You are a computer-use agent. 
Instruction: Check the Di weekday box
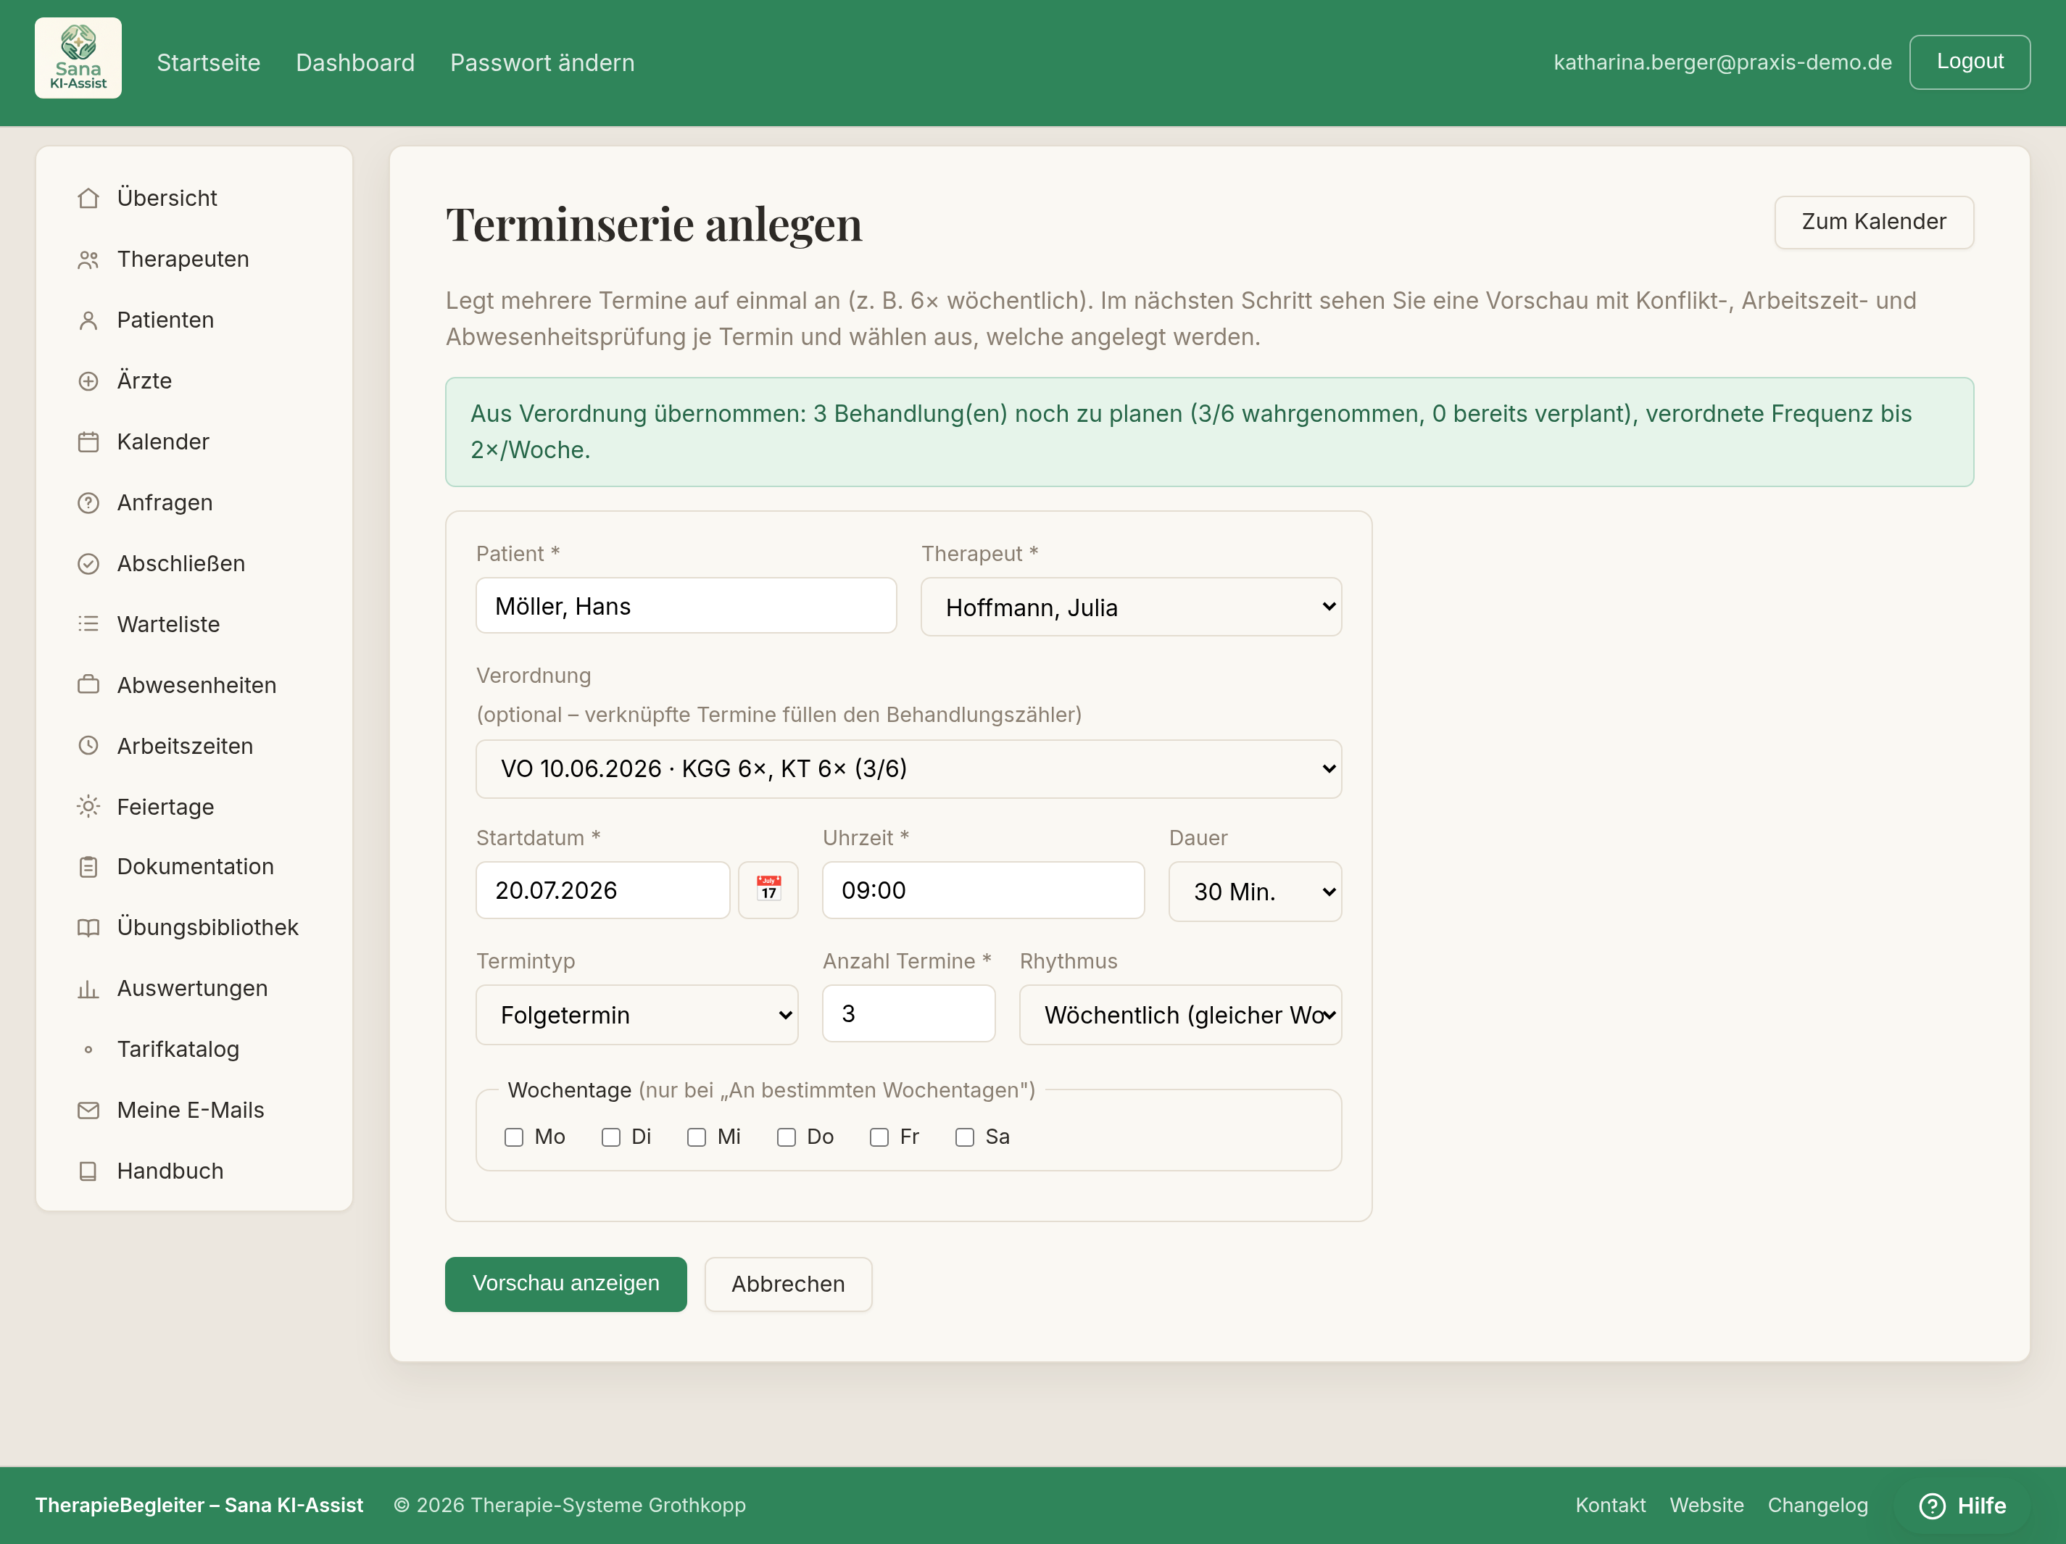coord(611,1137)
